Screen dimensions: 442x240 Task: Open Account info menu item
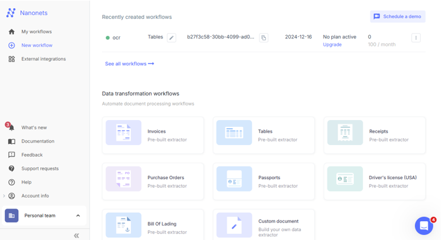pyautogui.click(x=35, y=195)
